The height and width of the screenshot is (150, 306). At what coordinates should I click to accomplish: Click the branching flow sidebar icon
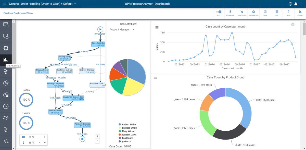click(x=6, y=130)
